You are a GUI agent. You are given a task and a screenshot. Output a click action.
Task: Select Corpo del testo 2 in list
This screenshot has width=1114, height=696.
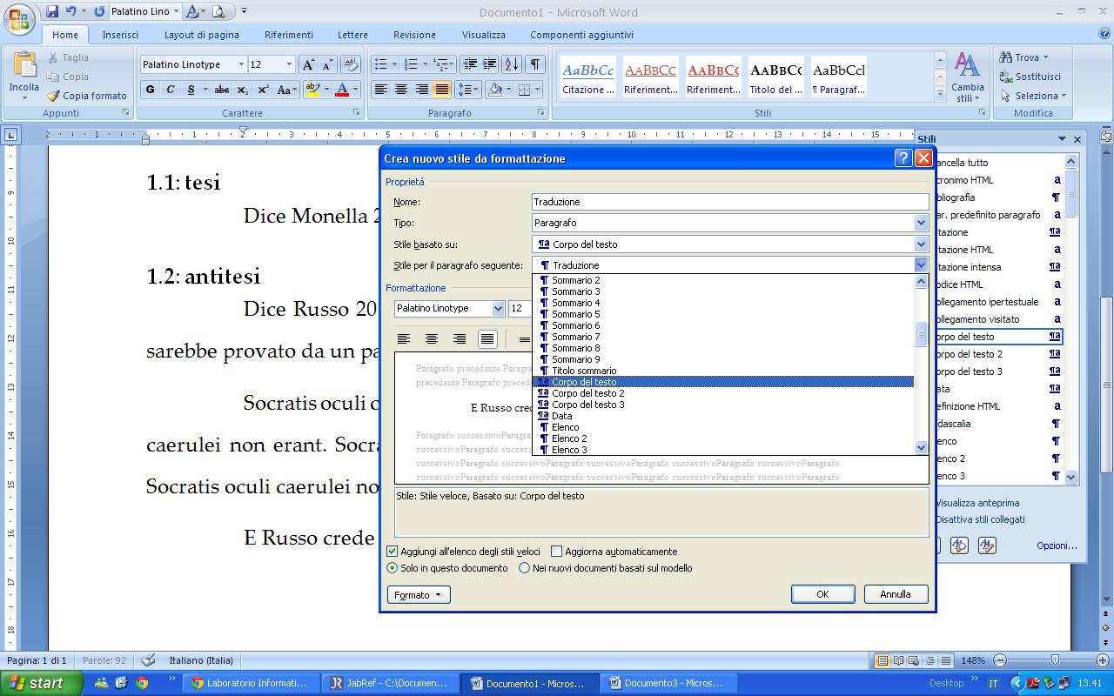point(722,393)
